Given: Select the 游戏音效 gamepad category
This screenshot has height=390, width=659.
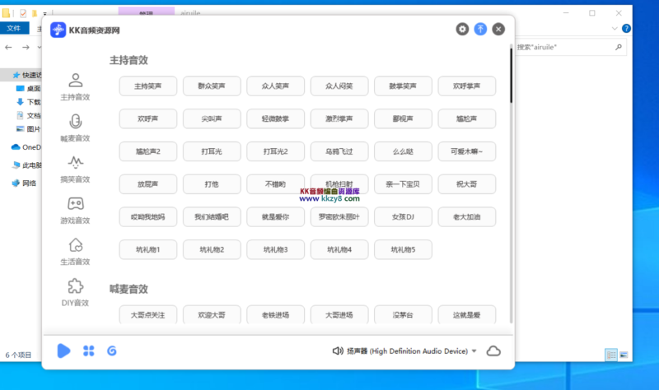Looking at the screenshot, I should point(75,210).
